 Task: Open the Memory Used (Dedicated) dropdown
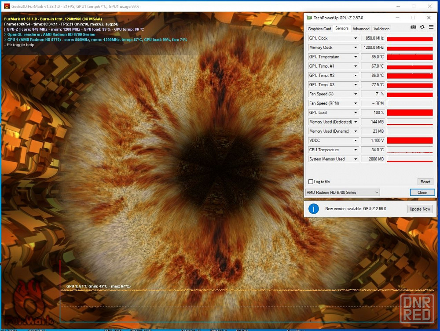[x=356, y=122]
